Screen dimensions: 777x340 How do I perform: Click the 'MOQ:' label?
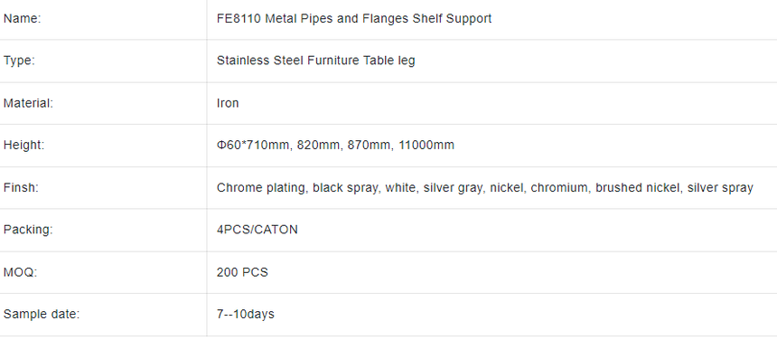coord(20,272)
